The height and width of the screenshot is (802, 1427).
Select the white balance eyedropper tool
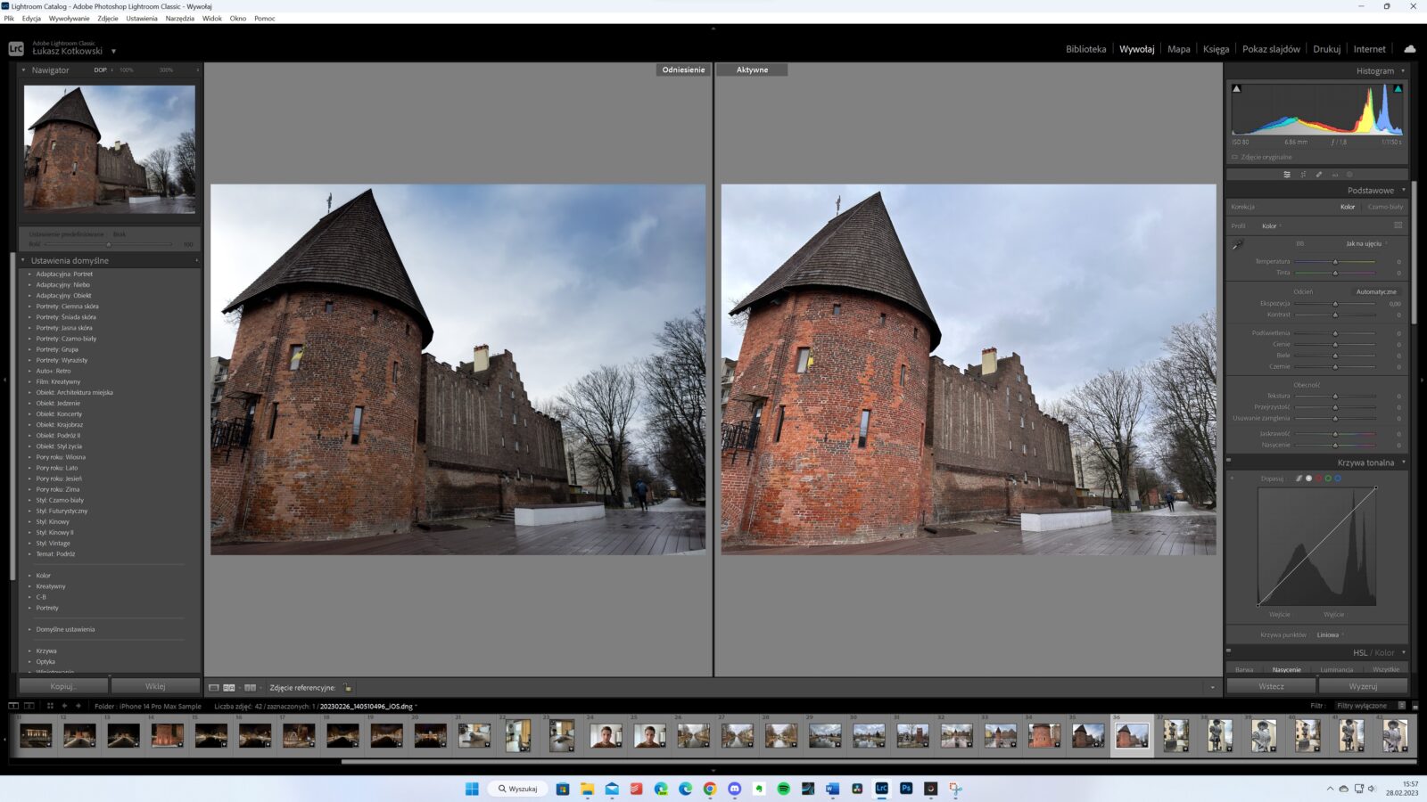click(x=1238, y=244)
